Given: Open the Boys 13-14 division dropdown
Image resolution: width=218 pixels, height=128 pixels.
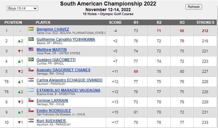Looking at the screenshot, I should [22, 8].
